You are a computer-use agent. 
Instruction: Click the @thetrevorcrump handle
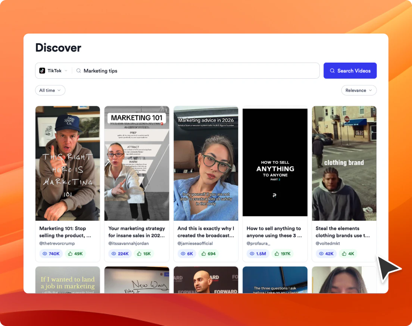point(57,243)
